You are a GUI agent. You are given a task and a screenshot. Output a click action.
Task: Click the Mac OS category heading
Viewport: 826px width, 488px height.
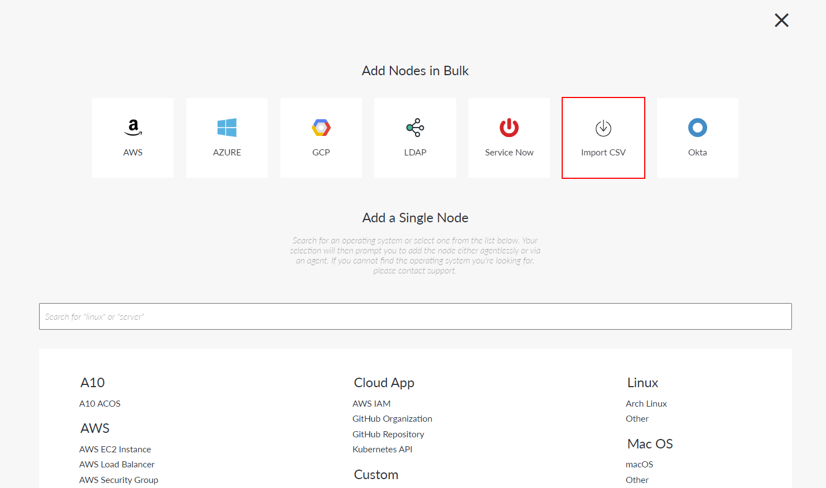[650, 444]
